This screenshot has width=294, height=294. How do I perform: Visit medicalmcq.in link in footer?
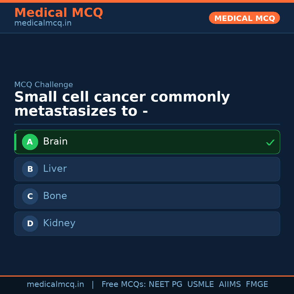pos(56,284)
